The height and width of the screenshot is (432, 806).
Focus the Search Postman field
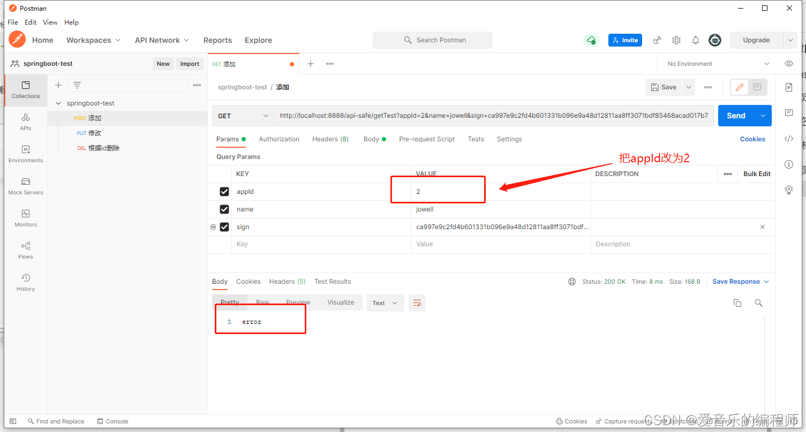[433, 40]
